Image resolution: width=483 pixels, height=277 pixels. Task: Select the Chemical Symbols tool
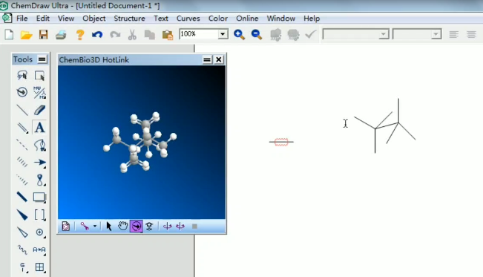click(39, 232)
